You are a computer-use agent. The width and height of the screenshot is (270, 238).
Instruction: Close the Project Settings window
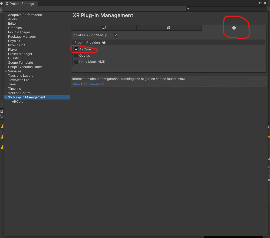coord(265,3)
